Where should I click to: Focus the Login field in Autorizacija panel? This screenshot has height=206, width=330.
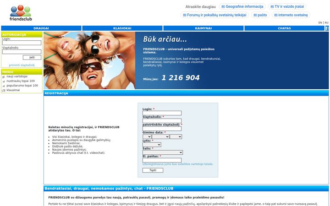tap(22, 43)
